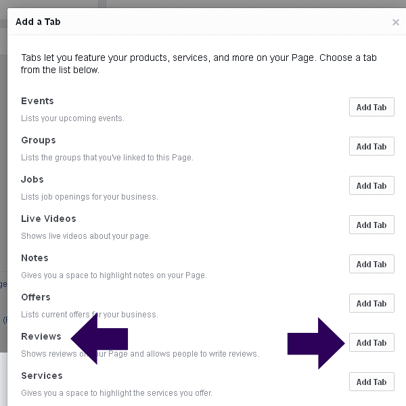Add the Notes tab

pos(371,264)
